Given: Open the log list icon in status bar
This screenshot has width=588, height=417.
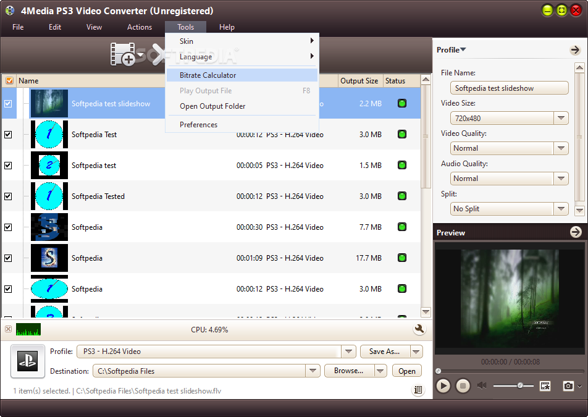Looking at the screenshot, I should tap(418, 390).
